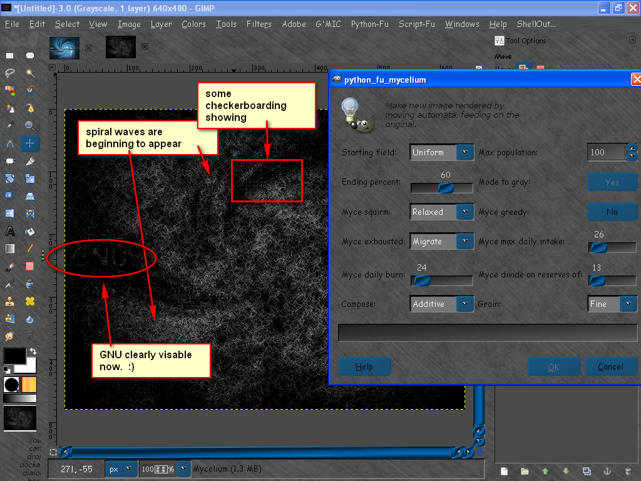Click the anchor layer icon

point(607,471)
